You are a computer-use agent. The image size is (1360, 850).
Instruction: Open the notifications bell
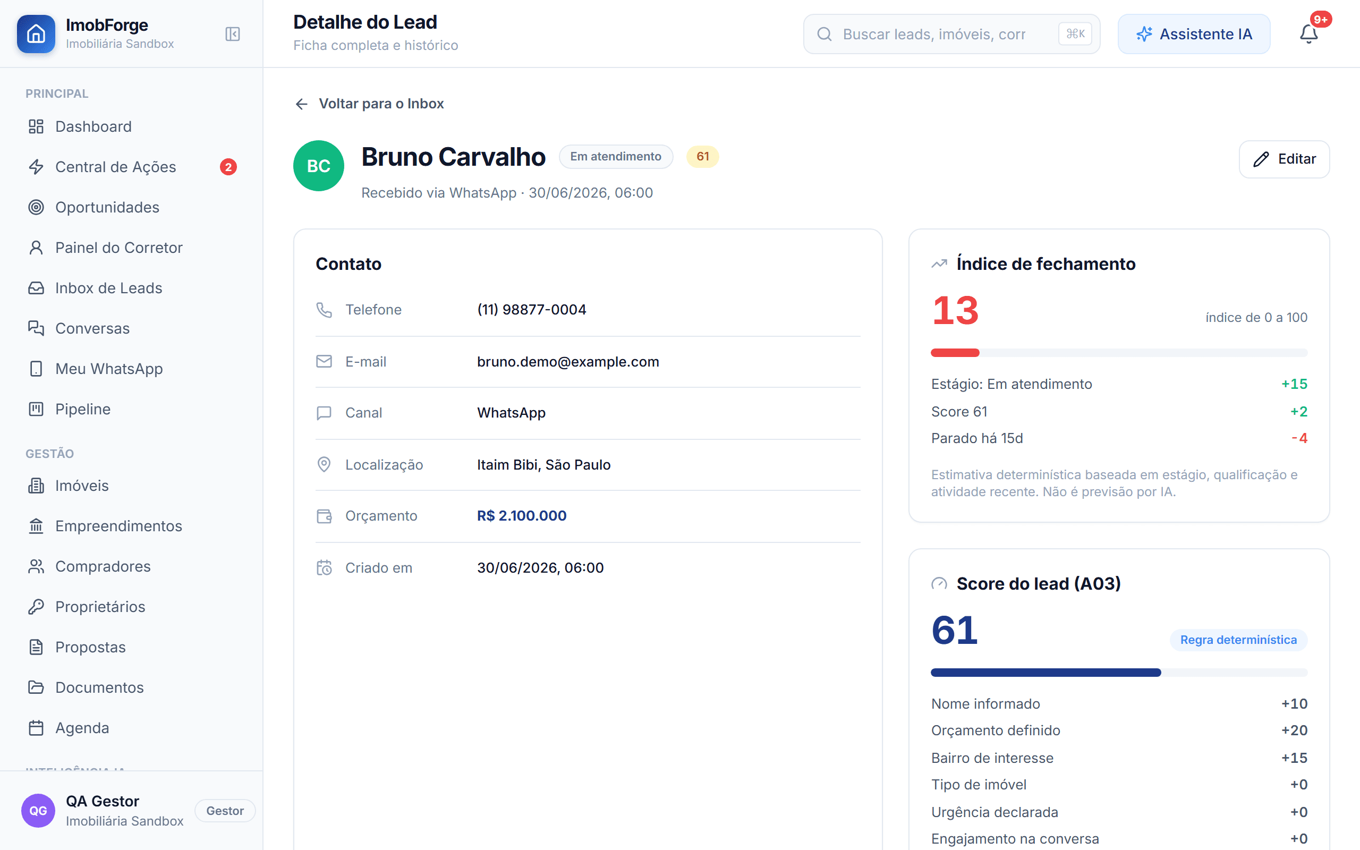click(1309, 35)
